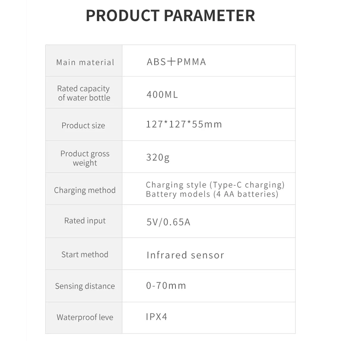Viewport: 341px width, 341px height.
Task: Click the ABS+PMMA material value
Action: click(x=176, y=62)
